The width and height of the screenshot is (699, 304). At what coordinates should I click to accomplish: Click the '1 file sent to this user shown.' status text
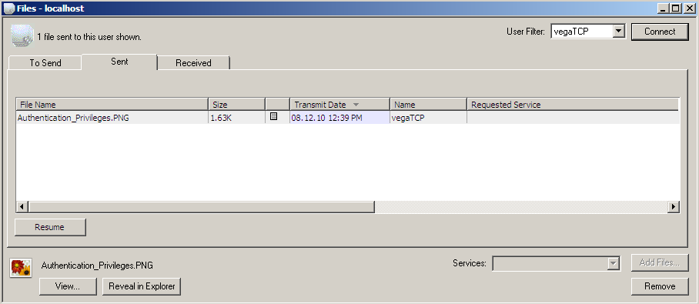89,37
